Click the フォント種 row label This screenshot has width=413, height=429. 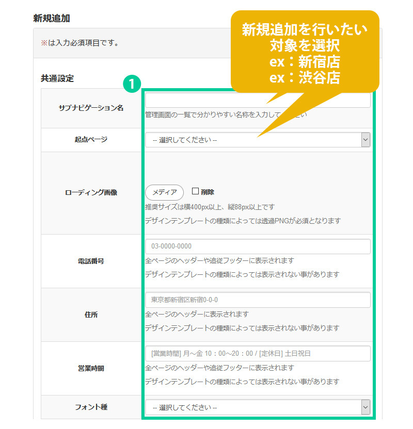coord(91,407)
